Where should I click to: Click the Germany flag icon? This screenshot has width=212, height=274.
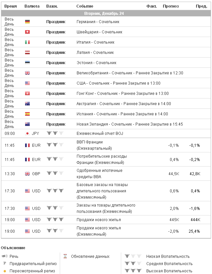coord(27,22)
